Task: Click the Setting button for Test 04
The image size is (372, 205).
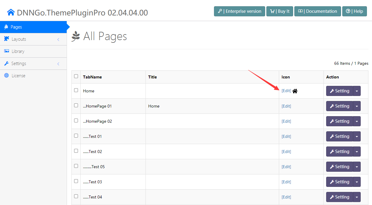Action: coord(340,197)
